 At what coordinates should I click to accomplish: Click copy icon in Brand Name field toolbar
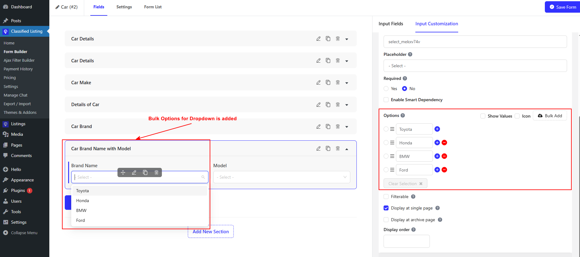click(x=145, y=172)
